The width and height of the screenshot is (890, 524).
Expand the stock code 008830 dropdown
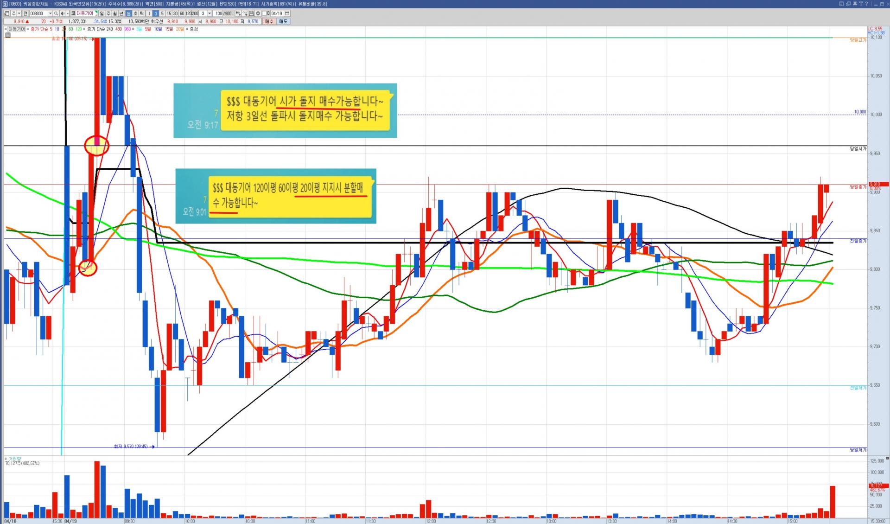pyautogui.click(x=50, y=13)
